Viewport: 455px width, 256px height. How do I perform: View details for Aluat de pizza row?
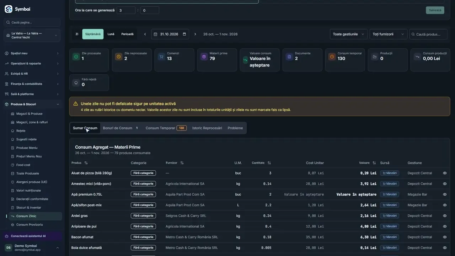(445, 173)
